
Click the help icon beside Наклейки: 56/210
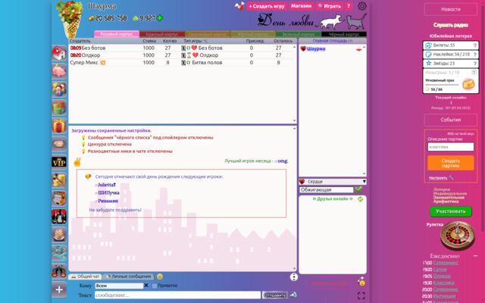coord(475,55)
